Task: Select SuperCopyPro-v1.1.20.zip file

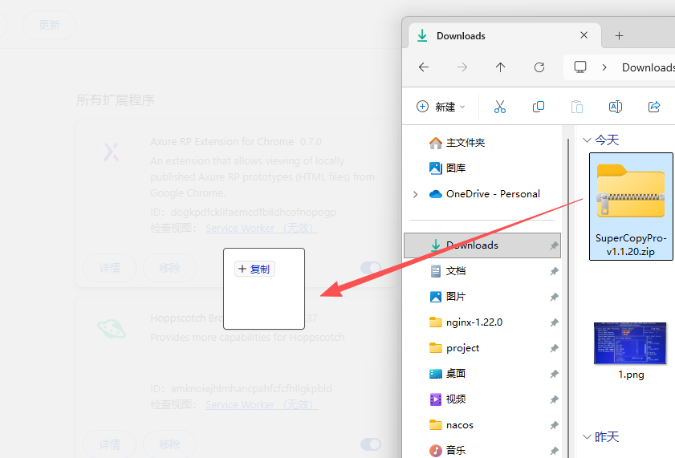Action: coord(630,205)
